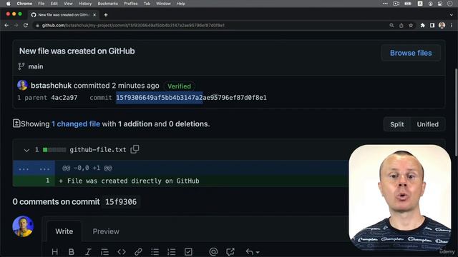The image size is (458, 257).
Task: Open the Edit menu
Action: click(54, 4)
